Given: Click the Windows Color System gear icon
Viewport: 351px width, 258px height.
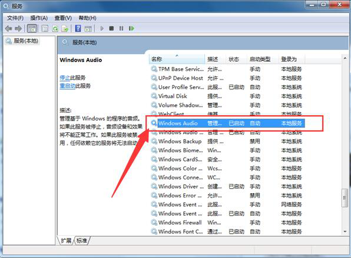Looking at the screenshot, I should 154,169.
